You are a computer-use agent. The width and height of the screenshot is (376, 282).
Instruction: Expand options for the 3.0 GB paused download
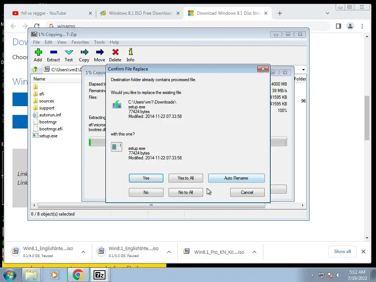coord(169,252)
